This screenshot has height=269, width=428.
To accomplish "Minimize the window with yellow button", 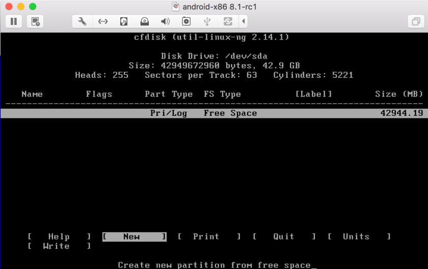I will pos(21,7).
